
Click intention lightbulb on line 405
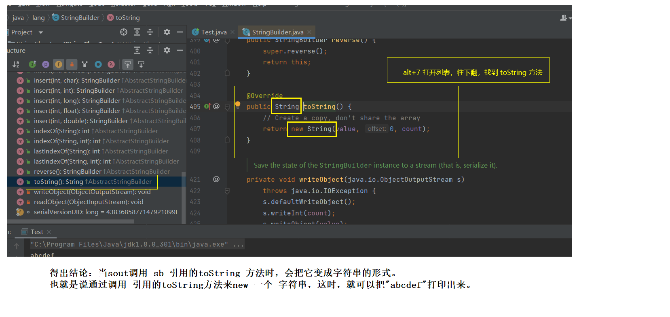click(x=238, y=105)
